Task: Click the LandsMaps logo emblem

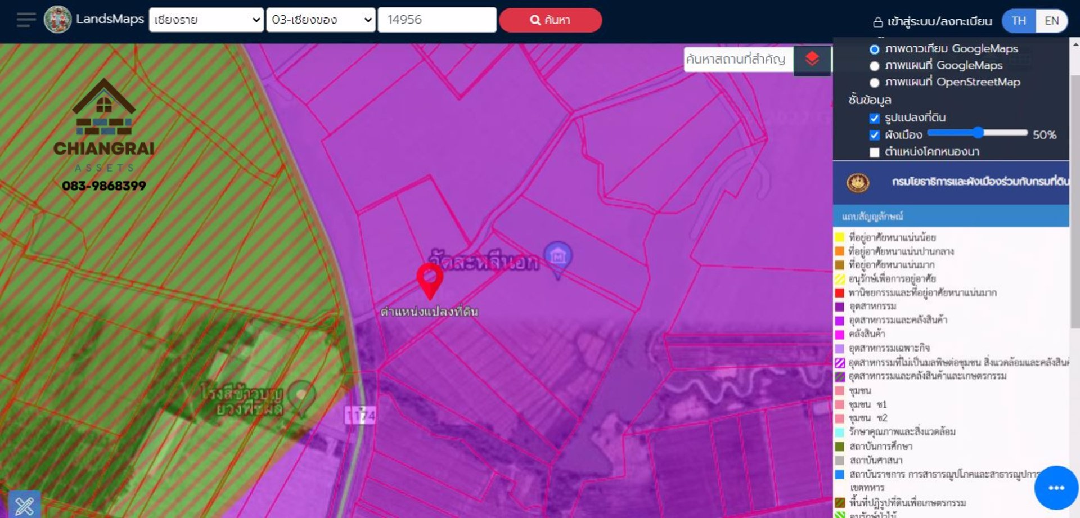Action: point(57,20)
